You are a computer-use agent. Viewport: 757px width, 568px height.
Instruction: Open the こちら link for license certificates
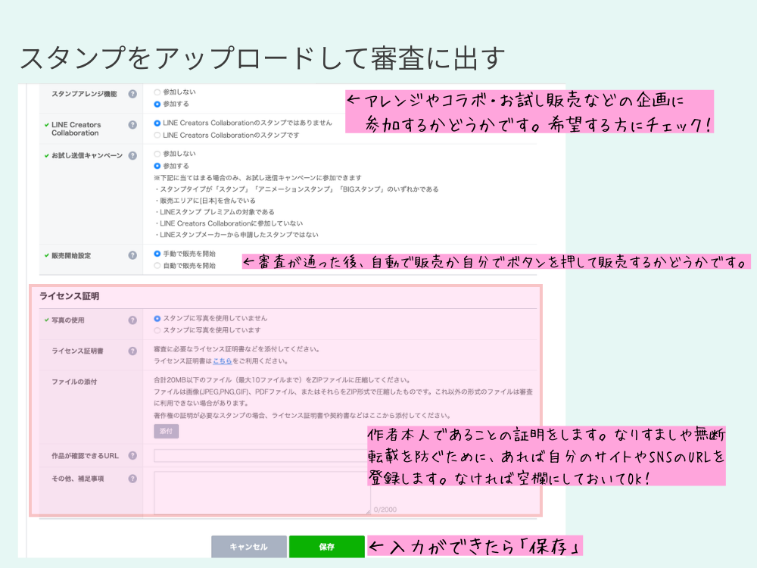[223, 360]
